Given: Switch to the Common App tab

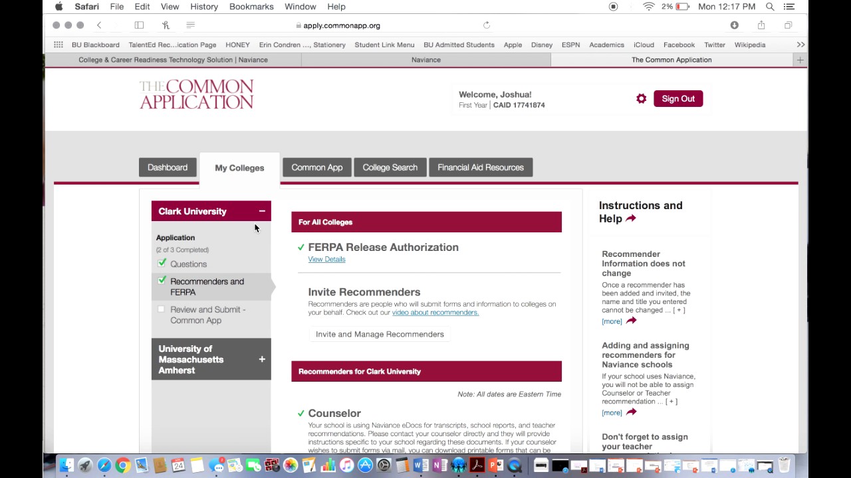Looking at the screenshot, I should [316, 167].
